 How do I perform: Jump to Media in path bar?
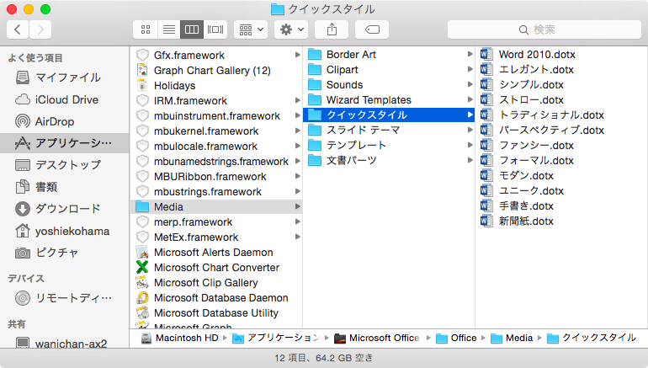(x=512, y=339)
